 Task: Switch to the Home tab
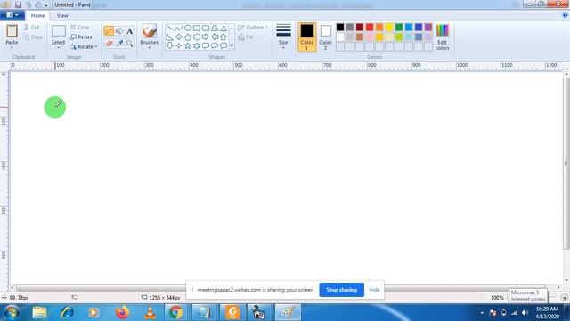(x=37, y=16)
